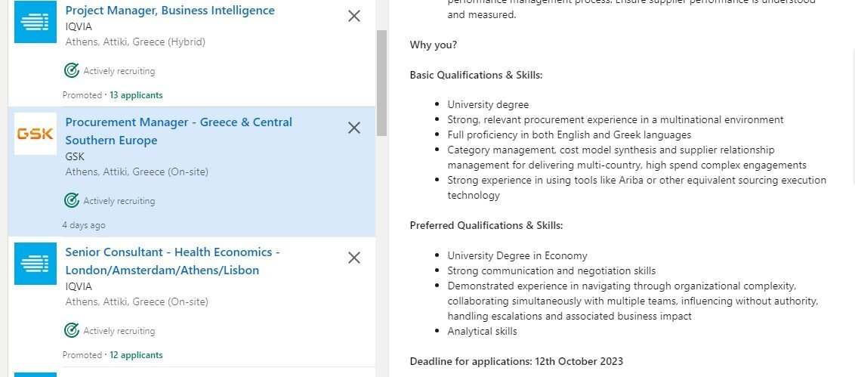
Task: Open Procurement Manager - Greece & Central Southern Europe
Action: coord(179,131)
